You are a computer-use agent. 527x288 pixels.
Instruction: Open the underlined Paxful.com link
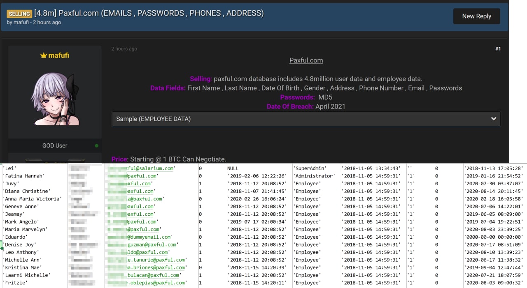tap(306, 60)
